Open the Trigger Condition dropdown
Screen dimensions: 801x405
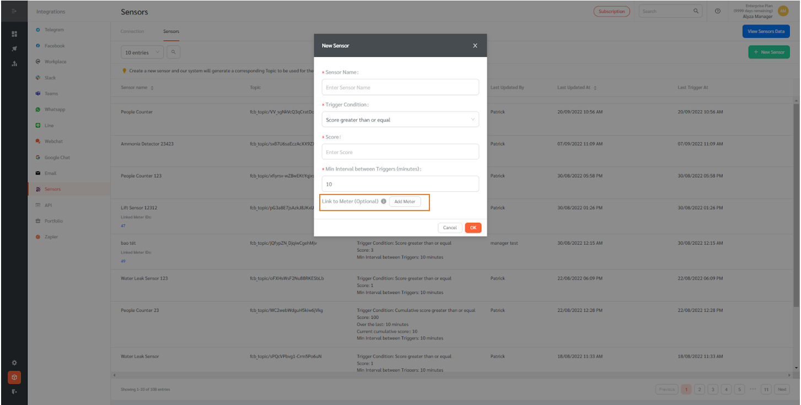400,119
